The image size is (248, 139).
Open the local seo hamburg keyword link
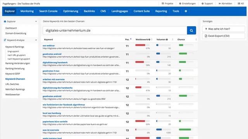(x=52, y=113)
